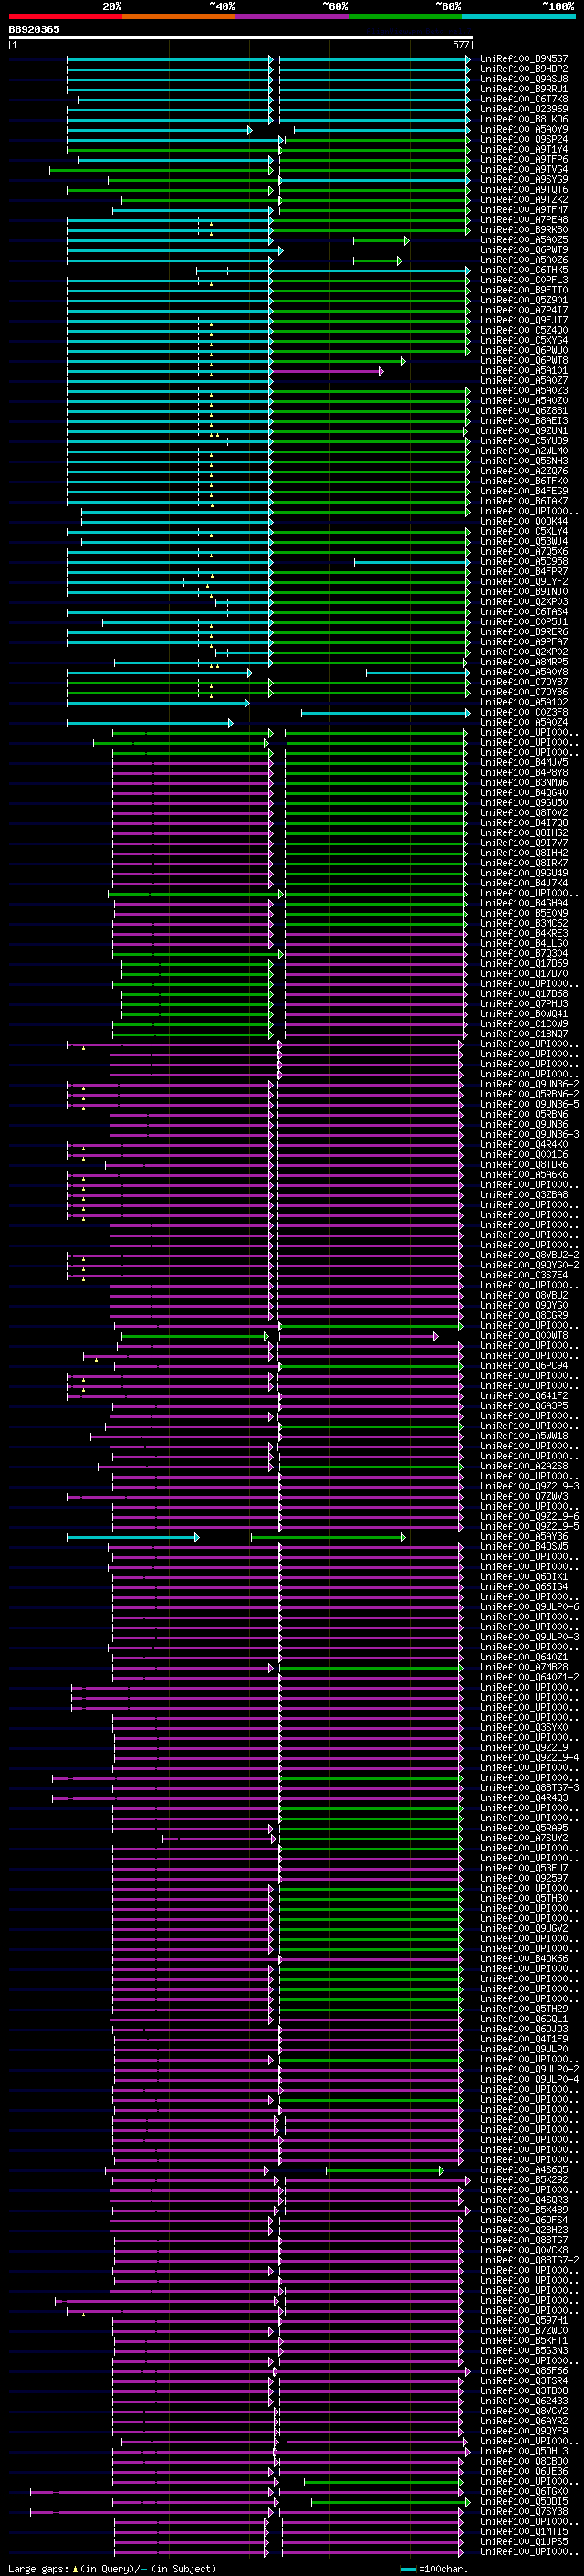Select hit label UniRef100_A5C958
The image size is (584, 2576).
click(524, 561)
